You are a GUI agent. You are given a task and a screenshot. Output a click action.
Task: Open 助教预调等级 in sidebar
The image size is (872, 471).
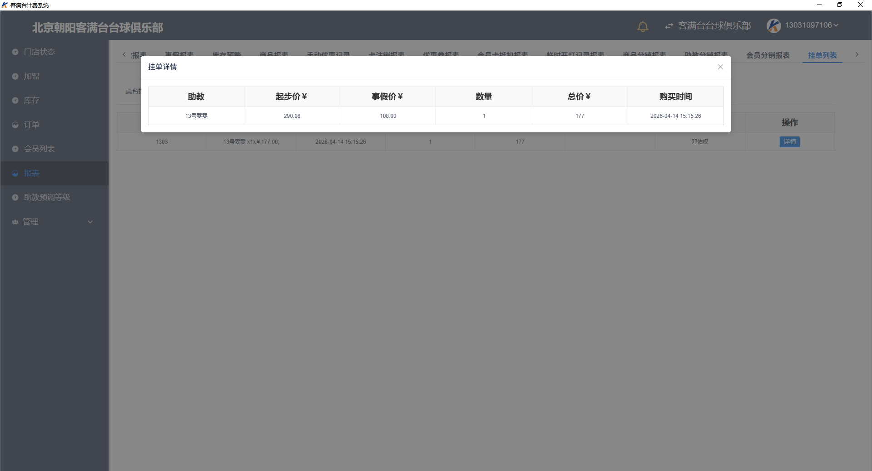tap(54, 197)
